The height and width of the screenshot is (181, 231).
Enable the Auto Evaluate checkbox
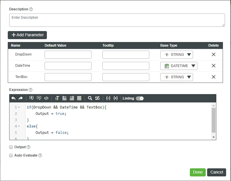(x=11, y=155)
